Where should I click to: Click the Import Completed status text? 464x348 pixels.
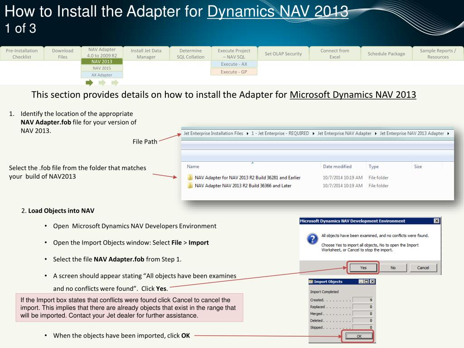pos(324,292)
